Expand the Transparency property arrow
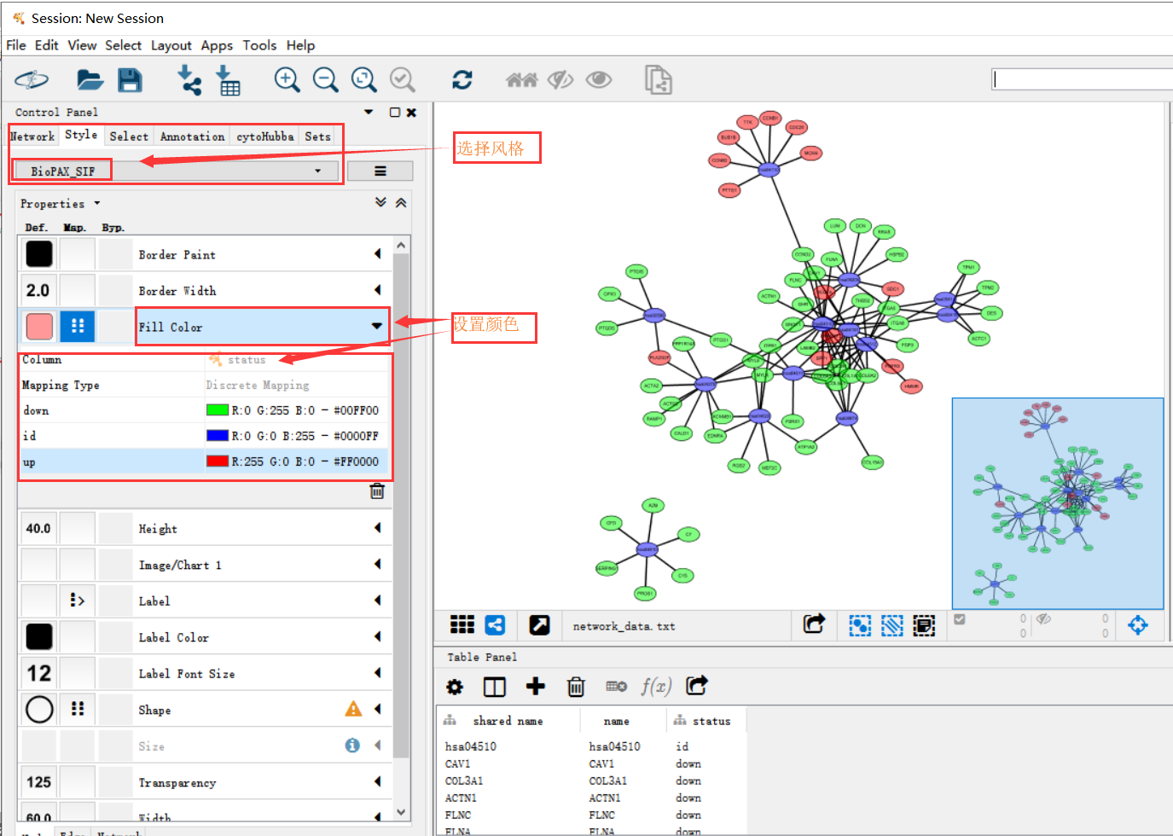The height and width of the screenshot is (836, 1173). pyautogui.click(x=377, y=781)
